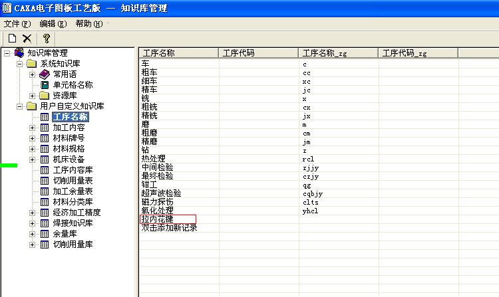This screenshot has height=297, width=499.
Task: Click the 材料牌号 table icon
Action: tap(45, 138)
